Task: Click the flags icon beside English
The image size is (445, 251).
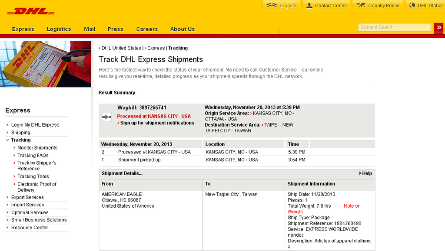Action: [x=272, y=5]
